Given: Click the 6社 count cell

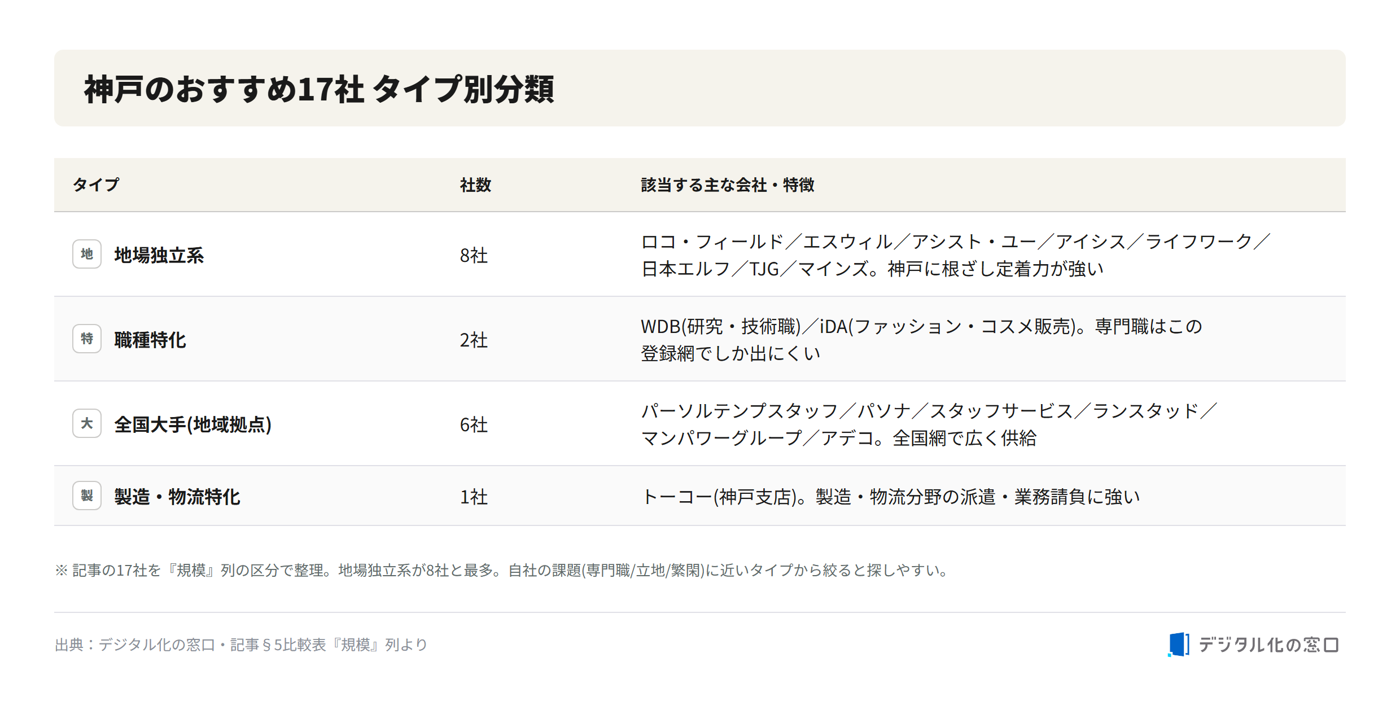Looking at the screenshot, I should [474, 424].
